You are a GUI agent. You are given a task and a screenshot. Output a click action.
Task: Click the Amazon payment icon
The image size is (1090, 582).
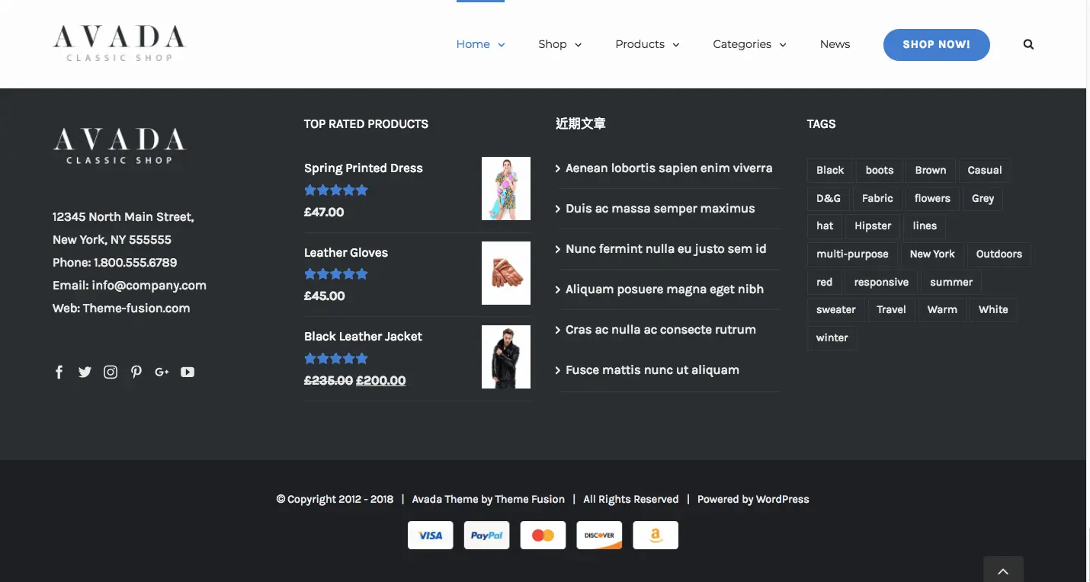656,535
